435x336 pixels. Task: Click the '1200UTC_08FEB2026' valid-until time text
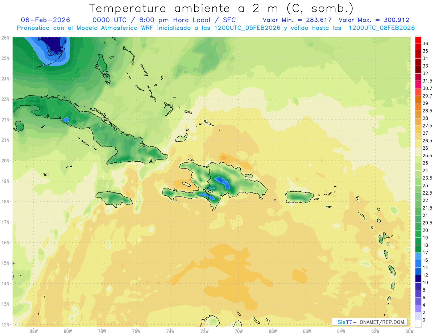click(x=382, y=28)
